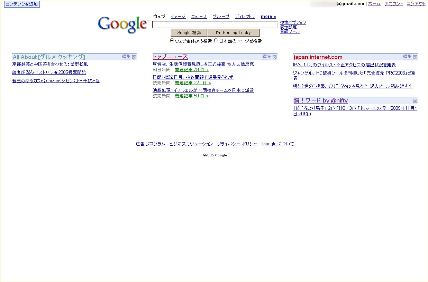Screen dimensions: 428x282
Task: Click 読売新聞 beside 関連記事 220 件
Action: [x=162, y=83]
